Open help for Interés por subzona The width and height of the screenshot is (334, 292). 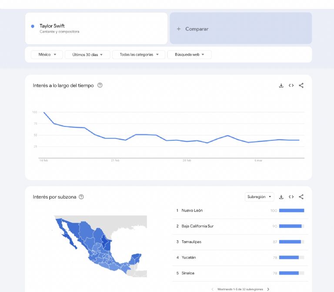[x=81, y=197]
